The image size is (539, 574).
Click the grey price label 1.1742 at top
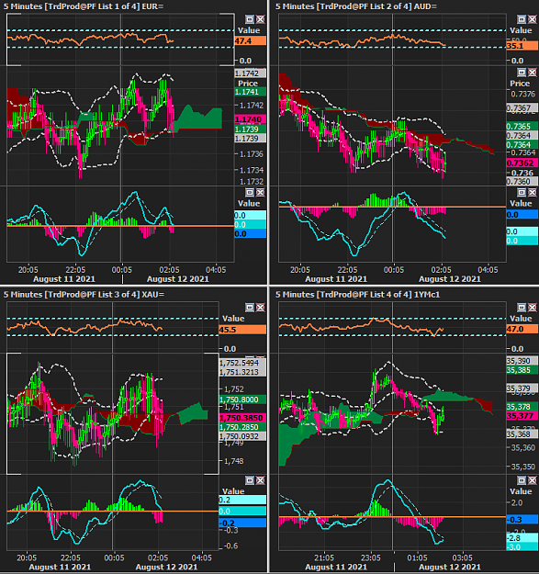pyautogui.click(x=251, y=73)
